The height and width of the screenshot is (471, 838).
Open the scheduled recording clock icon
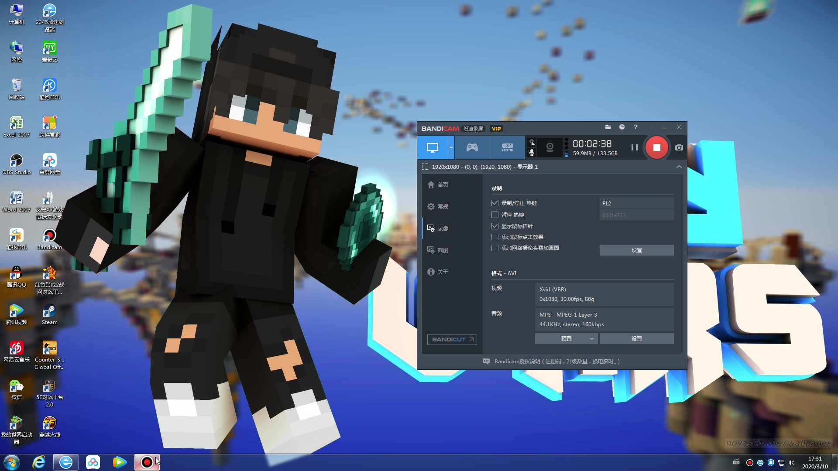pos(622,127)
